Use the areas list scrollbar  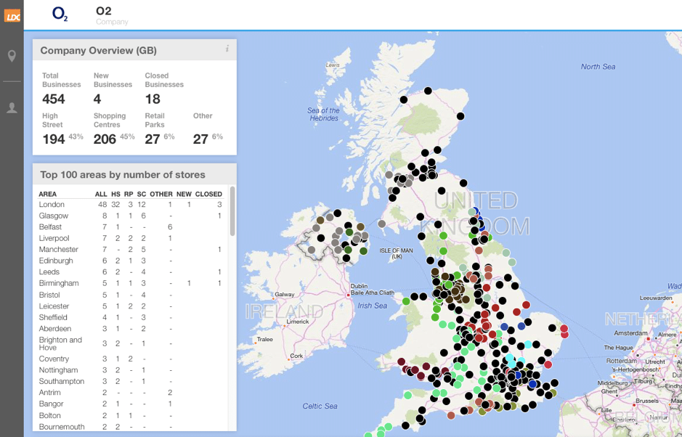tap(232, 211)
